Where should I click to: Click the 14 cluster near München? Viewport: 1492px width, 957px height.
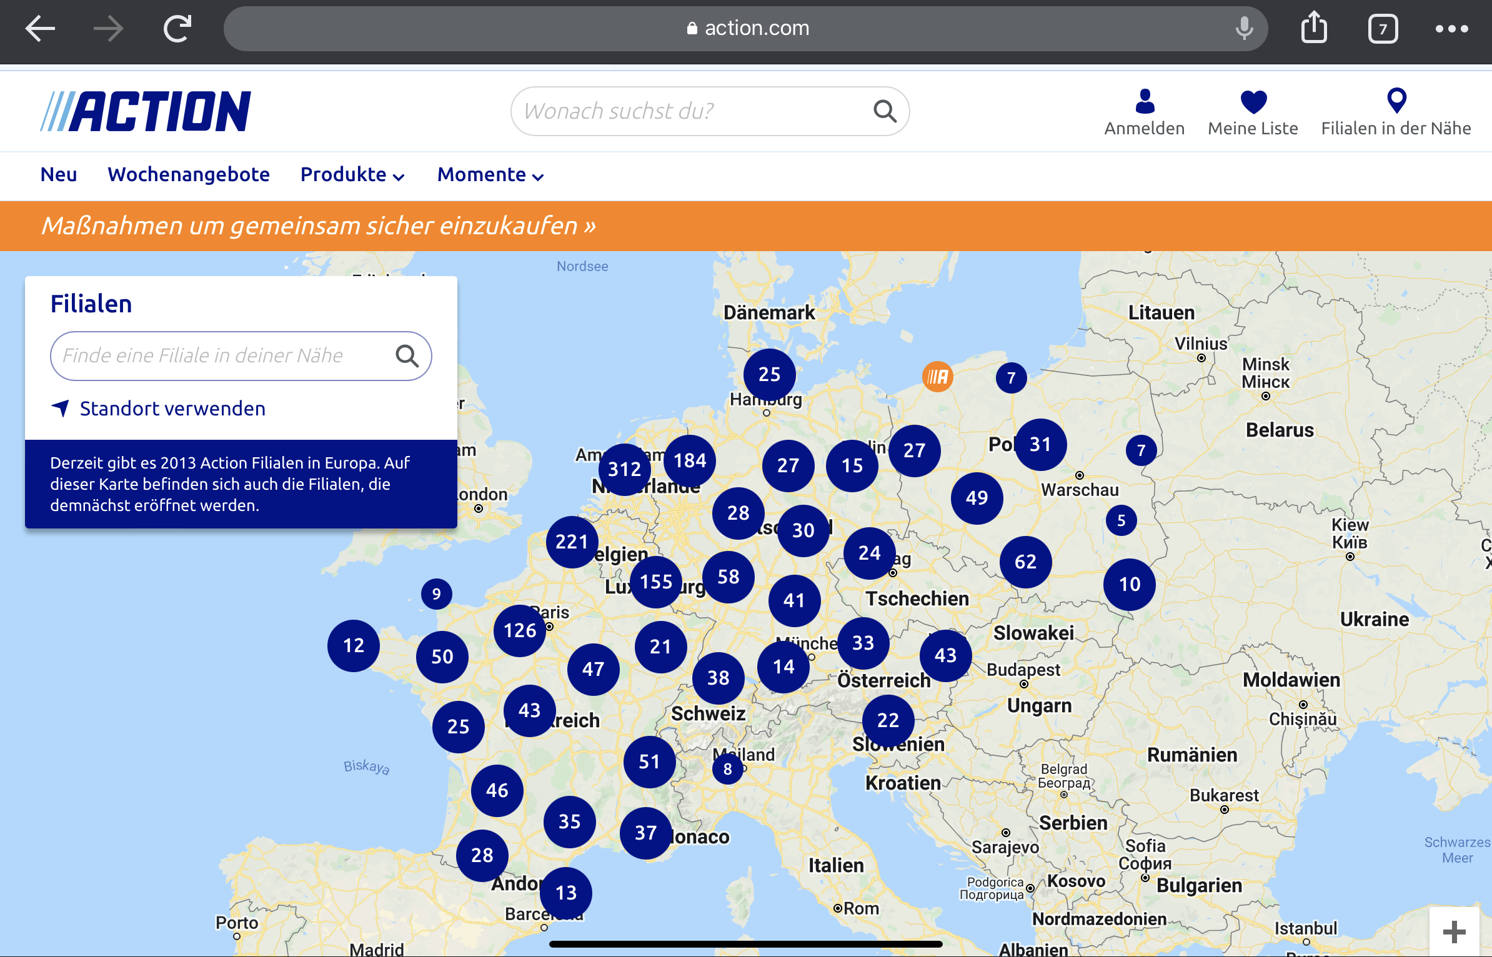(x=783, y=667)
